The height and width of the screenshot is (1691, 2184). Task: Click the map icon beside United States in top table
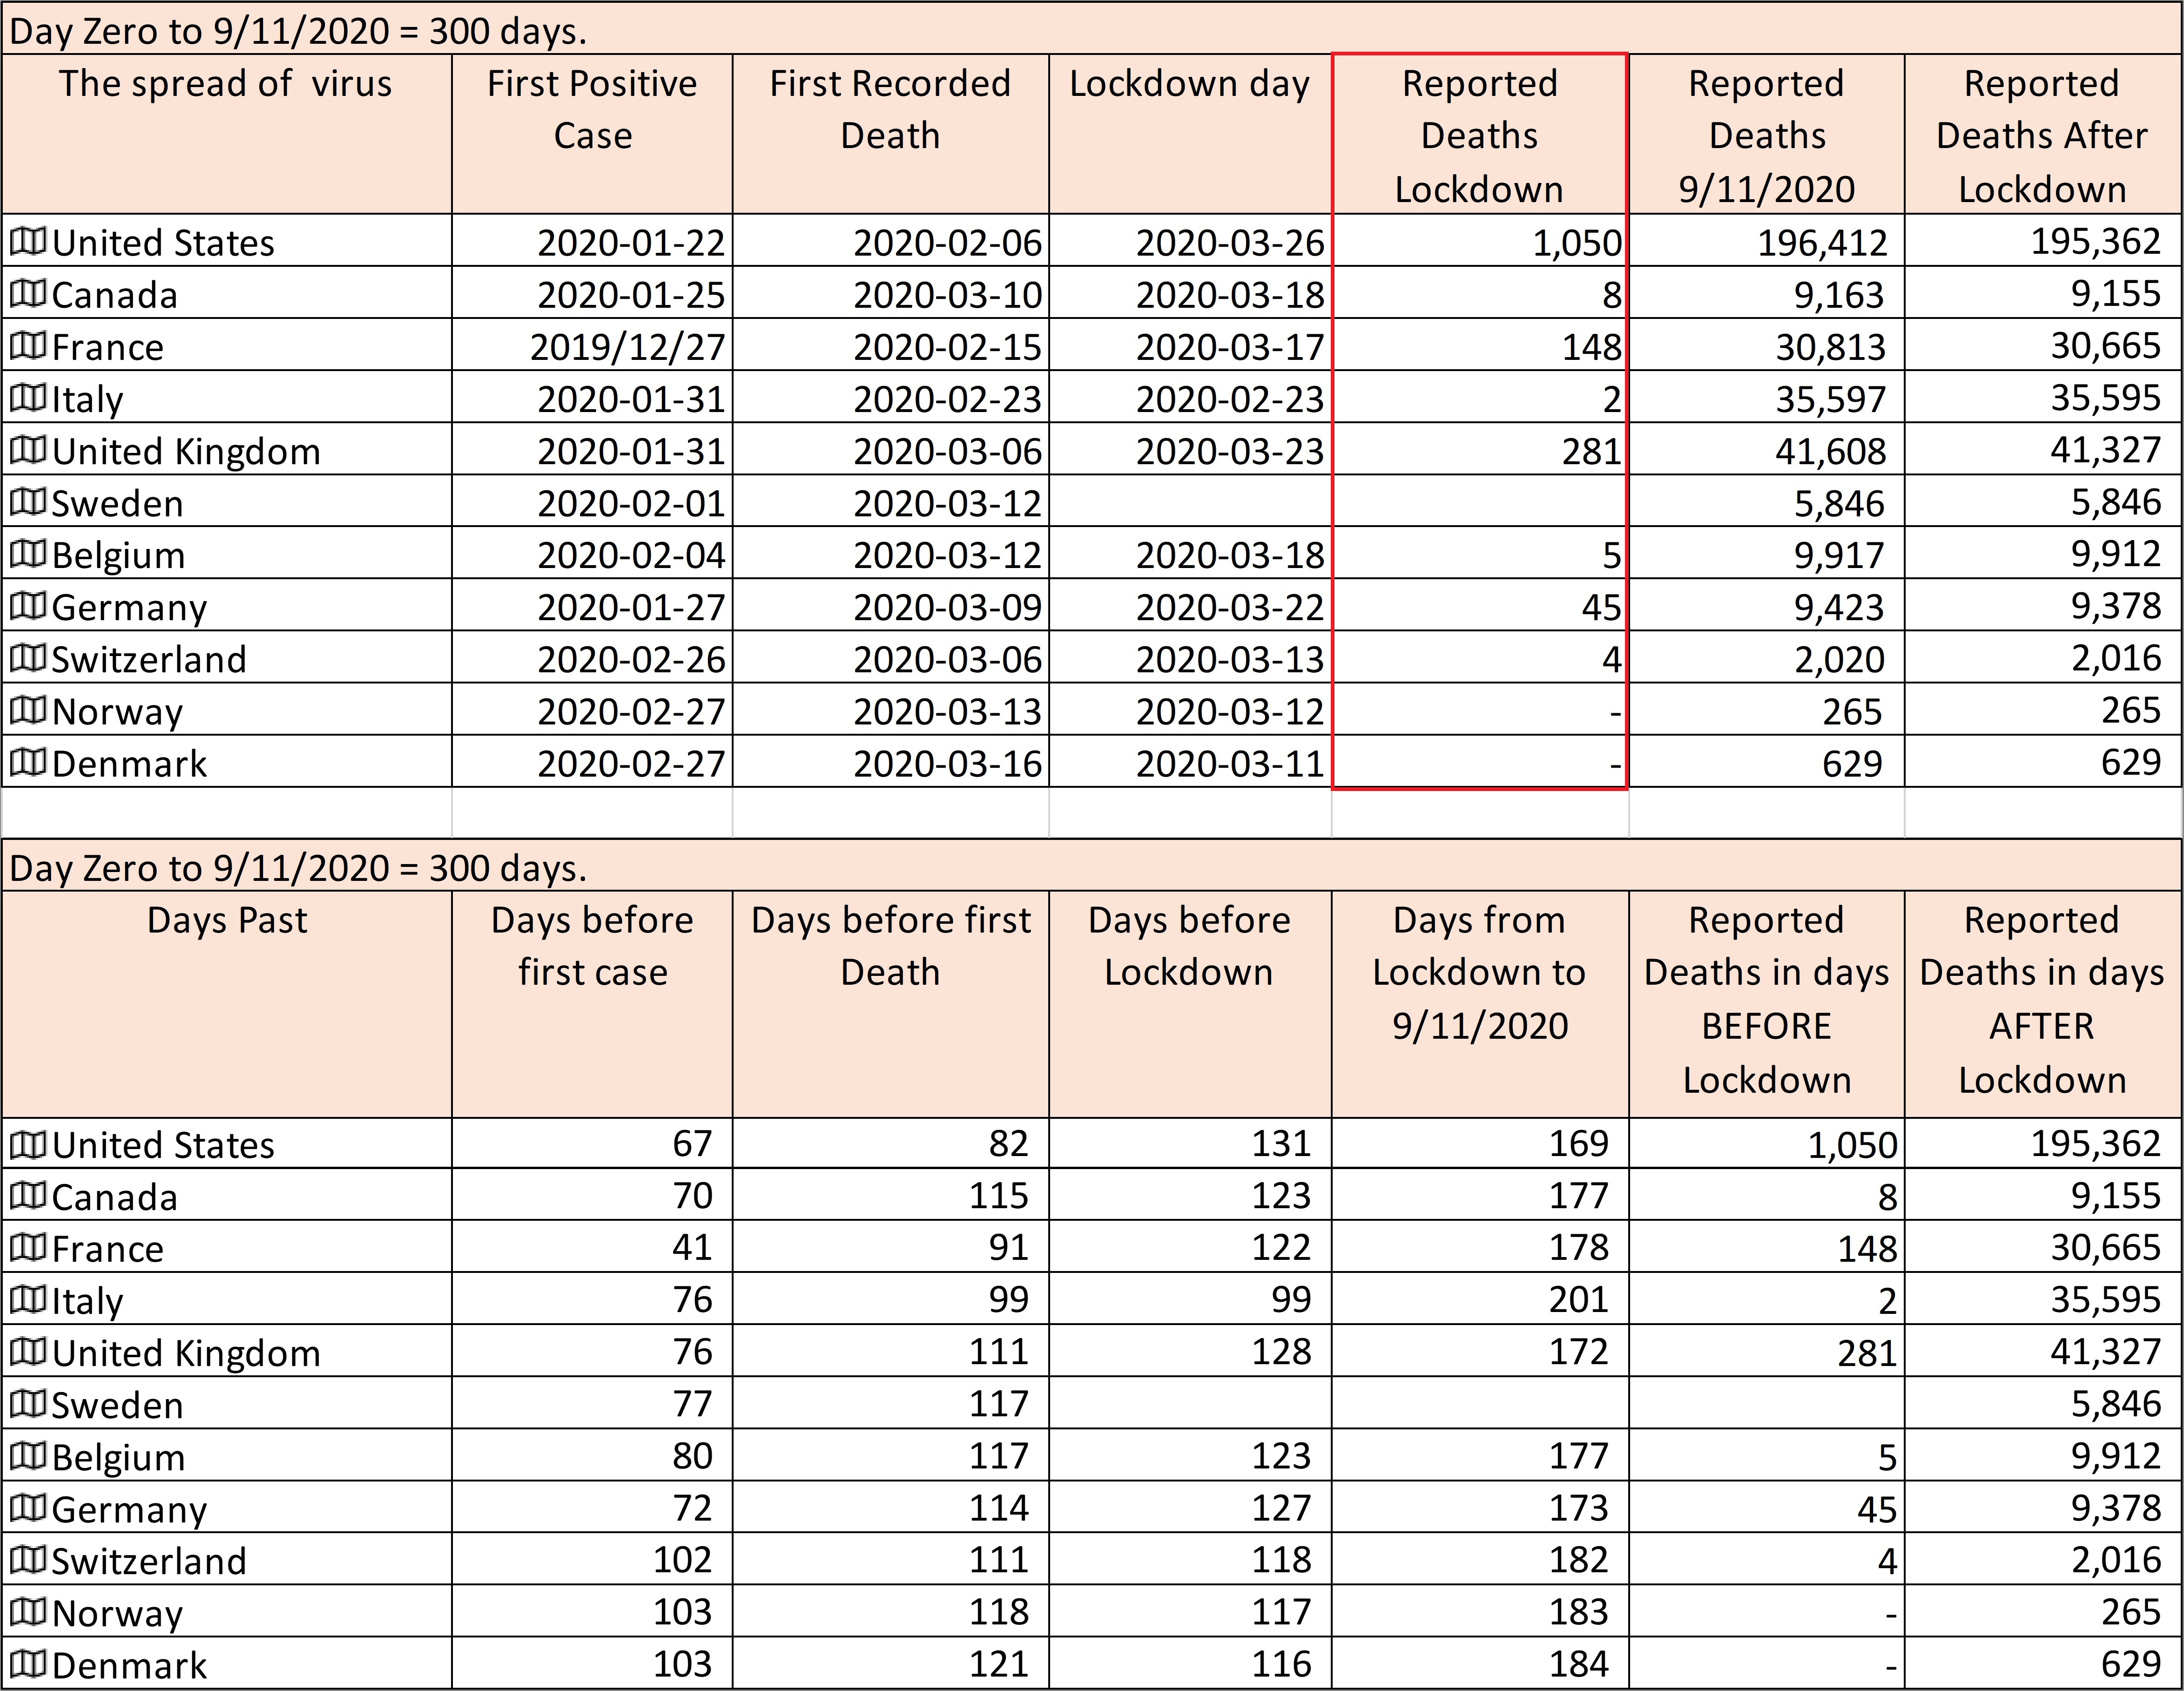coord(28,241)
